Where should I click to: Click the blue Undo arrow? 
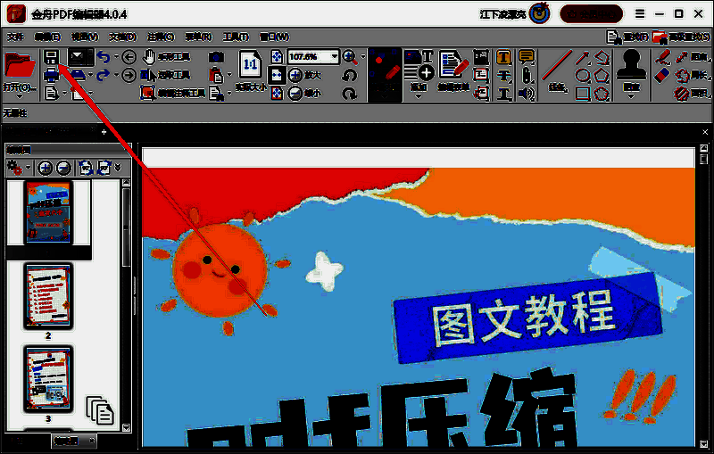point(104,57)
